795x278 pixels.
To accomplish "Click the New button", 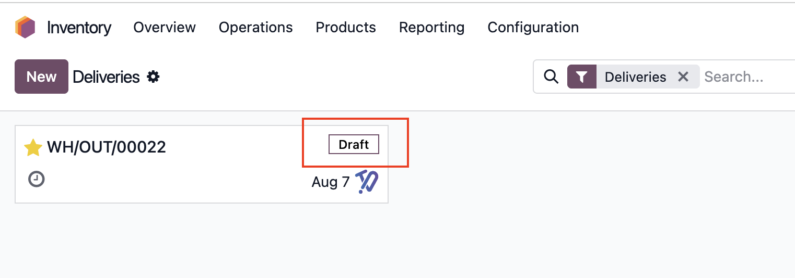I will (x=41, y=77).
